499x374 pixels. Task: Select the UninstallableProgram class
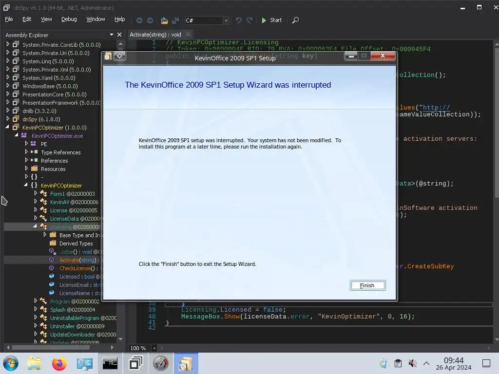[x=83, y=318]
